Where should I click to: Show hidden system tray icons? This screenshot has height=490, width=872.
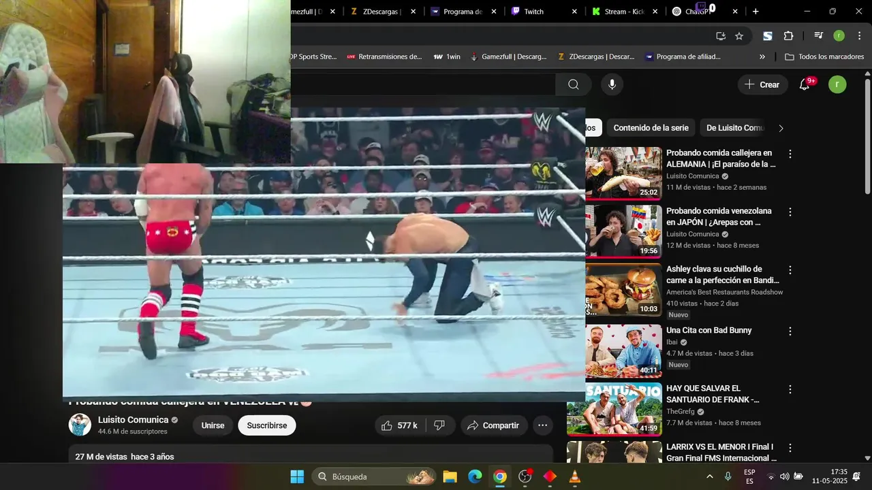coord(709,476)
